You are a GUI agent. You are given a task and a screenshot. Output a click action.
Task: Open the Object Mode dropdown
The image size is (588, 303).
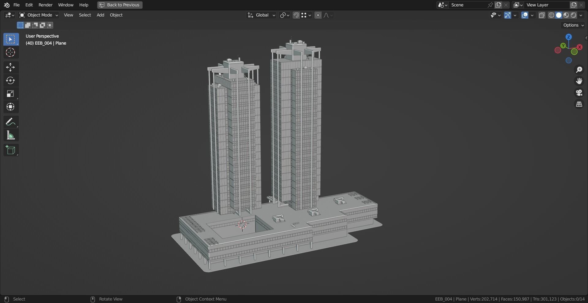tap(39, 15)
